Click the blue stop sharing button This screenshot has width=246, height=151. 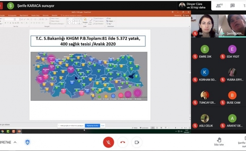[x=93, y=125]
